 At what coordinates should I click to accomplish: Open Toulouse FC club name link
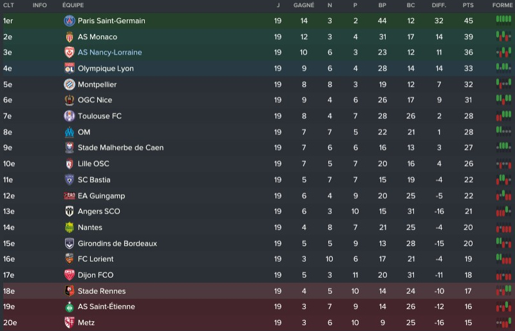coord(99,116)
